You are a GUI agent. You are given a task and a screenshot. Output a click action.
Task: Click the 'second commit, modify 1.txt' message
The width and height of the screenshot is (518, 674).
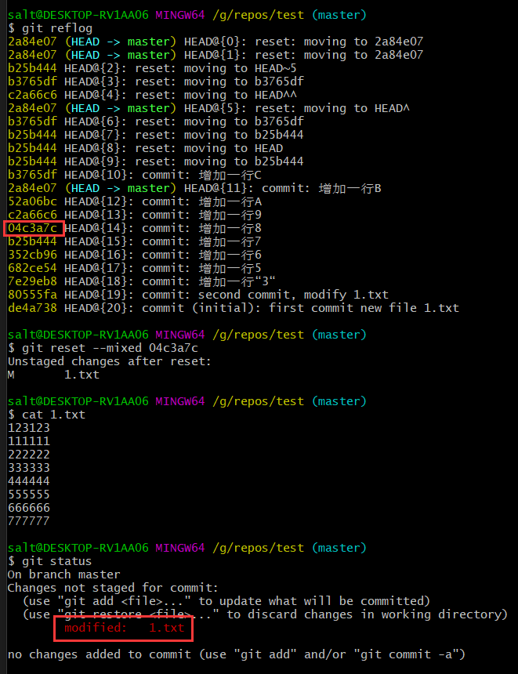pos(293,295)
